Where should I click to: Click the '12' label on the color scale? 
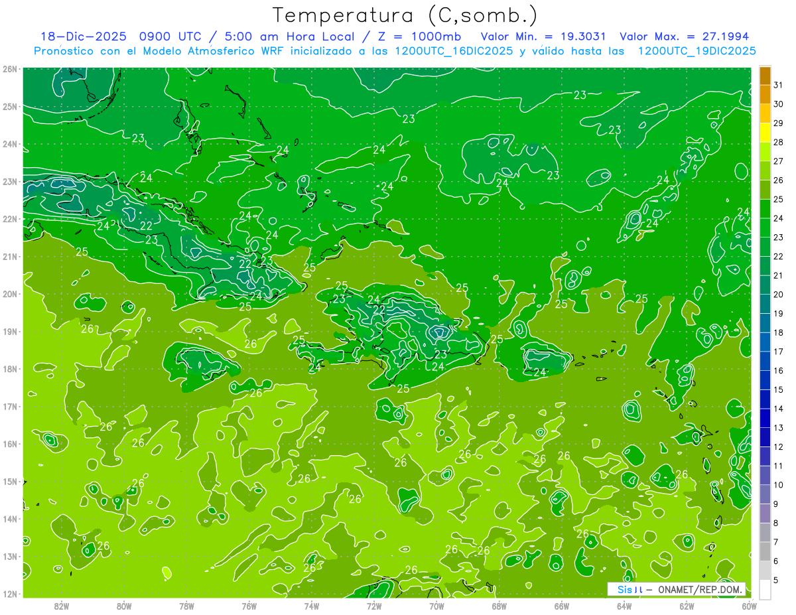pyautogui.click(x=779, y=447)
